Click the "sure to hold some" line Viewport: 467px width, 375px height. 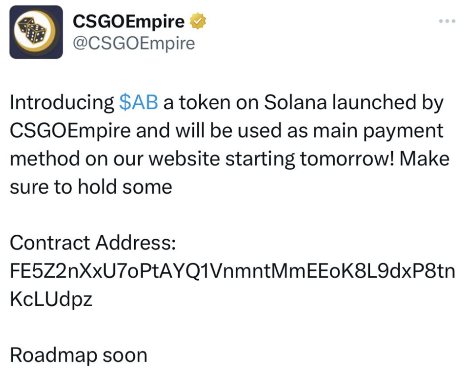click(91, 187)
